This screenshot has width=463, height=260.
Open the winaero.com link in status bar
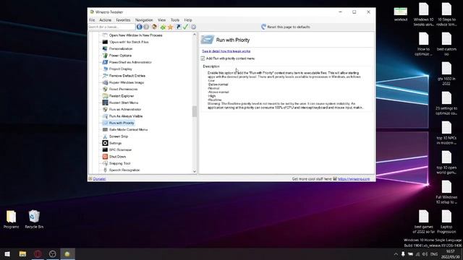click(x=354, y=178)
